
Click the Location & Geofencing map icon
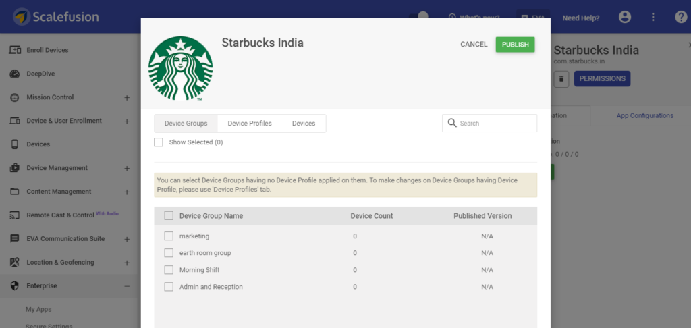(15, 263)
